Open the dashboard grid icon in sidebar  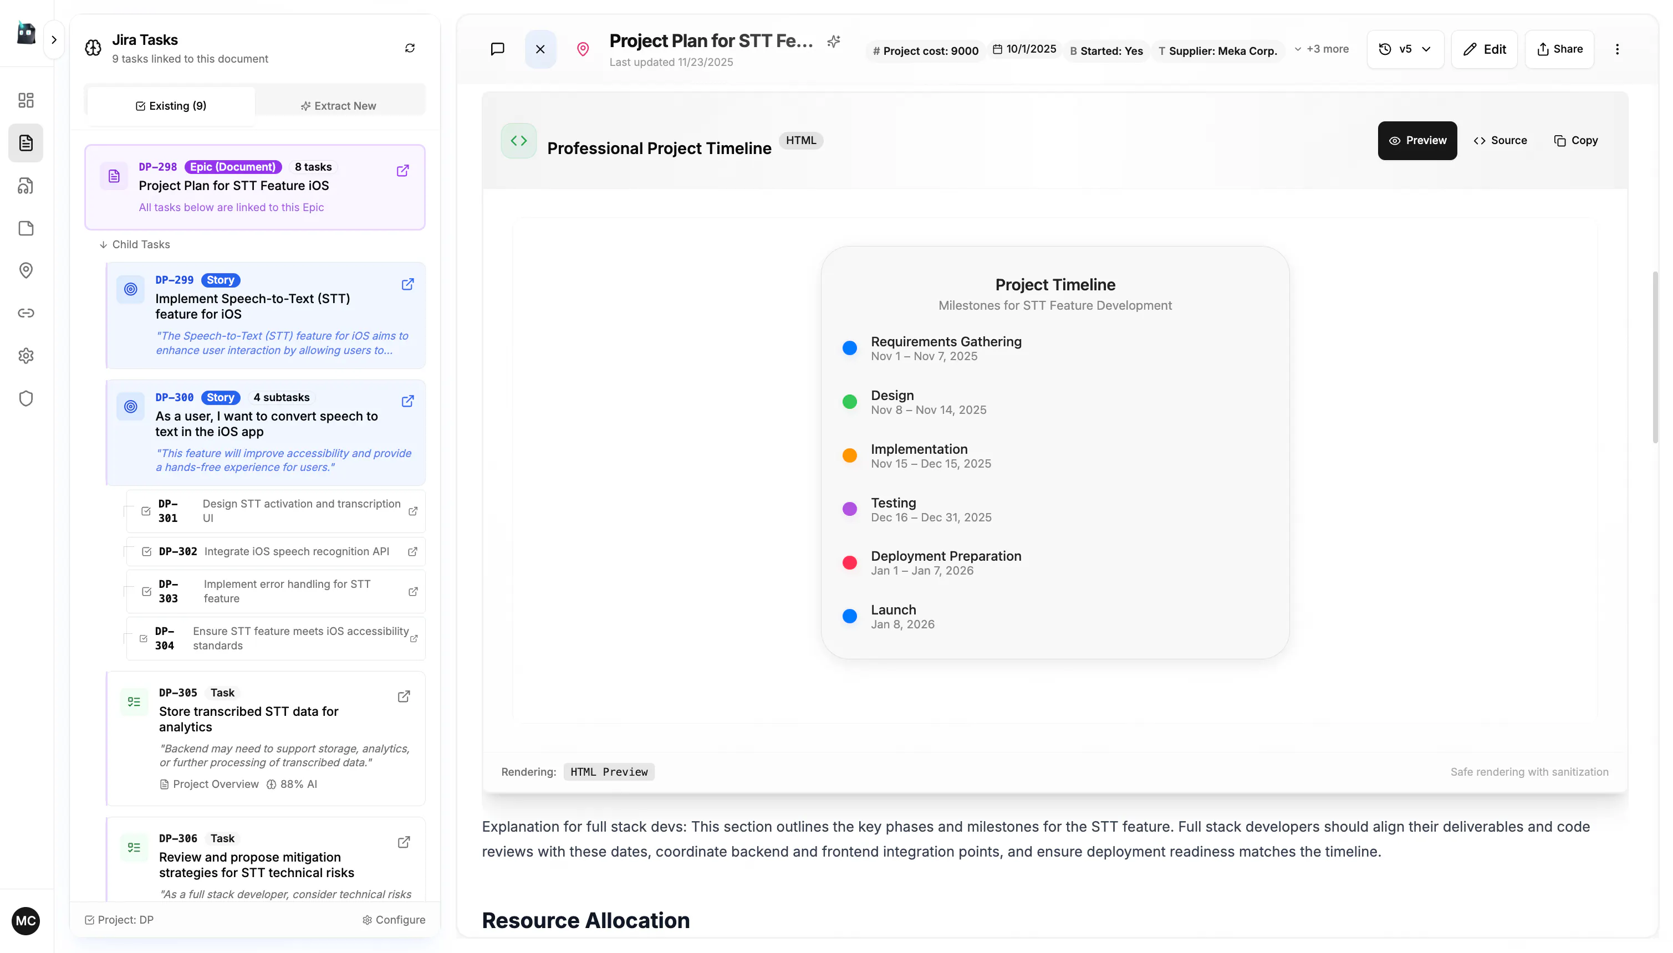pyautogui.click(x=25, y=100)
